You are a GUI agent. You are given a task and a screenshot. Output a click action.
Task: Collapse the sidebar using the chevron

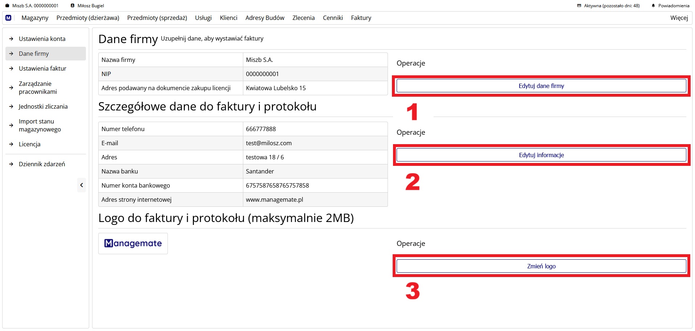click(x=82, y=185)
